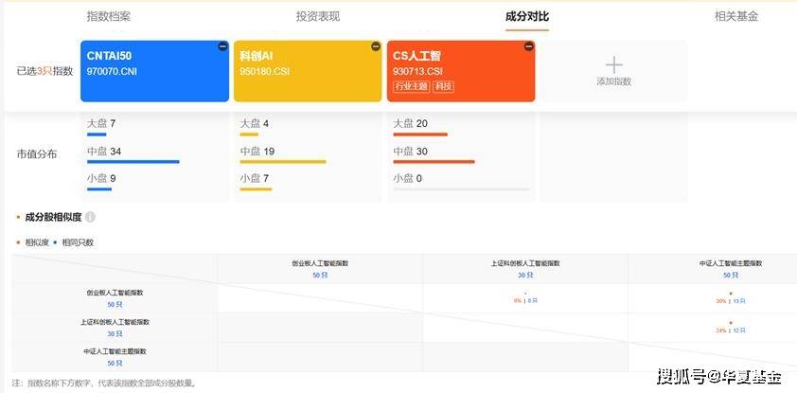Click the note text below the similarity table

click(104, 383)
